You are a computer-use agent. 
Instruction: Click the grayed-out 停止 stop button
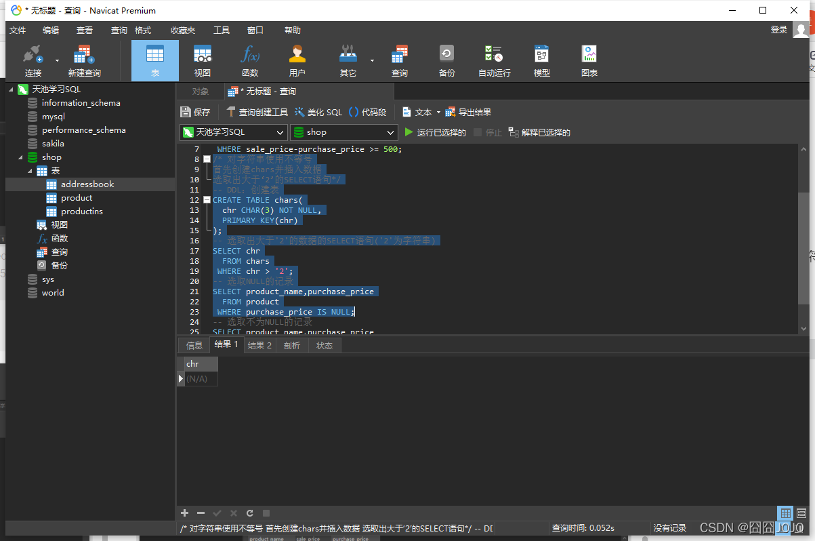488,132
